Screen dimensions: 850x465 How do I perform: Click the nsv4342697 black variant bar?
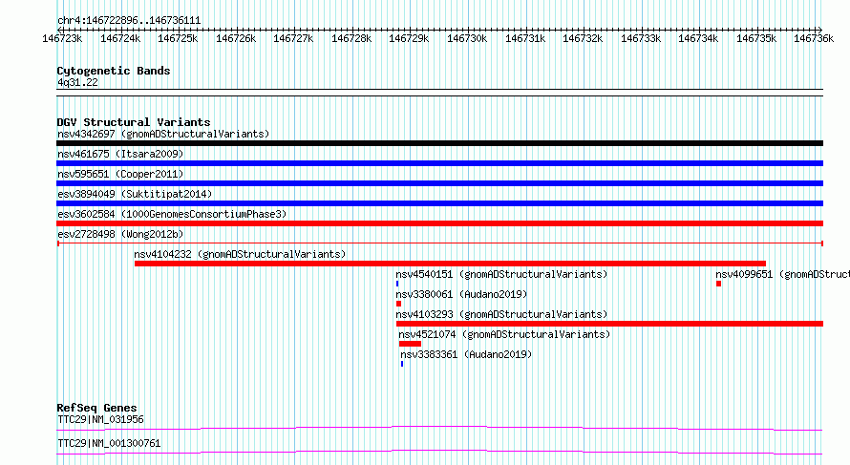click(x=439, y=143)
